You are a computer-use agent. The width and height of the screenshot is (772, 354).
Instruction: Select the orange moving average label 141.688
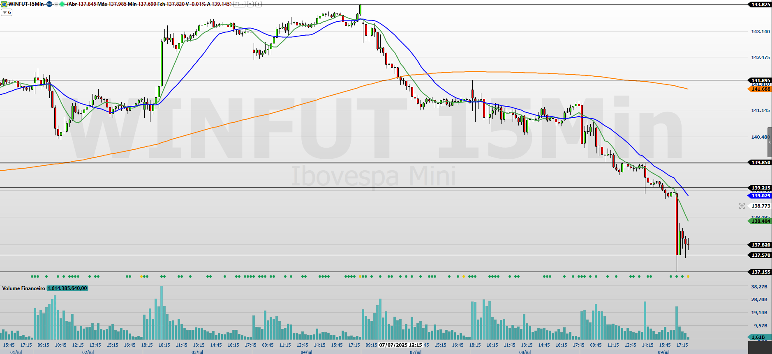click(760, 89)
